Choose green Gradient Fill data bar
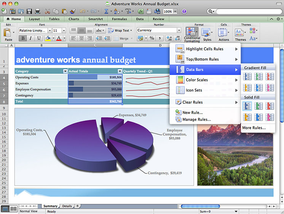 [x=258, y=76]
